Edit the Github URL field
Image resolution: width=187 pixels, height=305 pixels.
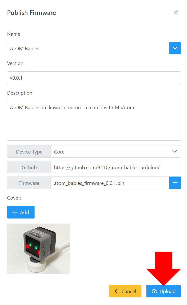coord(116,167)
